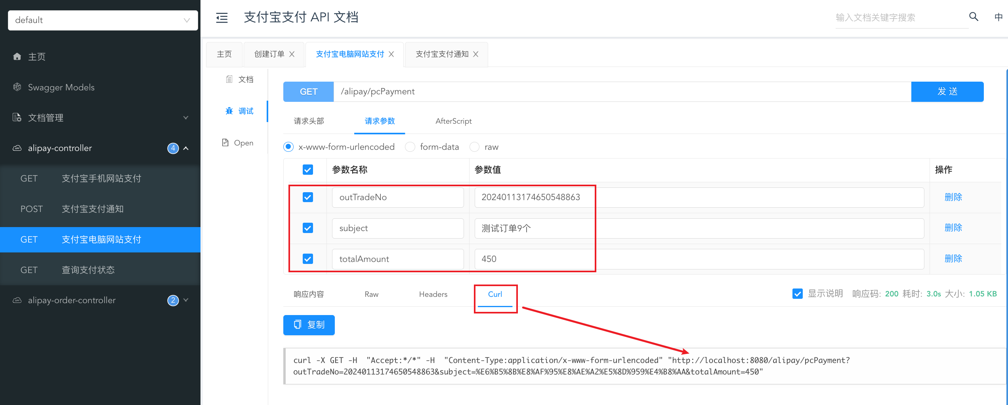
Task: Click the curl command text
Action: click(x=571, y=366)
